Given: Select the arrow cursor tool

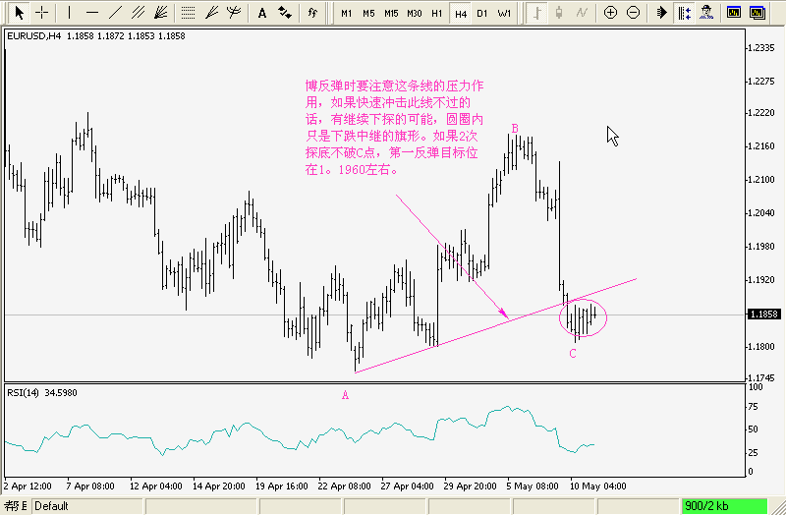Looking at the screenshot, I should click(19, 13).
